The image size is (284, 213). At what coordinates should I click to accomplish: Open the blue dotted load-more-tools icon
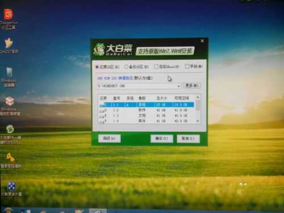[11, 186]
